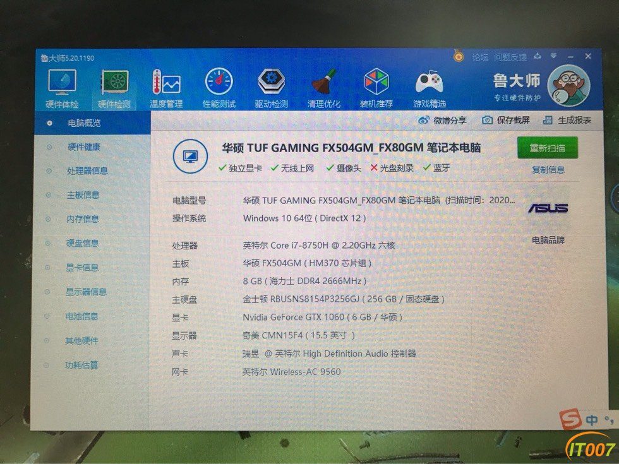Click the camera icon beside 保存截屏
Viewport: 619px width, 464px height.
(487, 120)
